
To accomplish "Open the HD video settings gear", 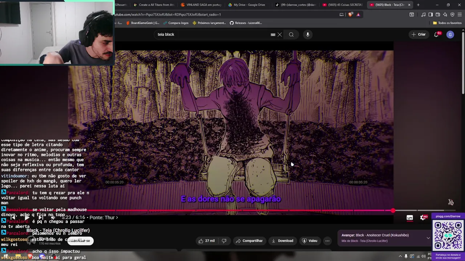I will click(x=423, y=217).
